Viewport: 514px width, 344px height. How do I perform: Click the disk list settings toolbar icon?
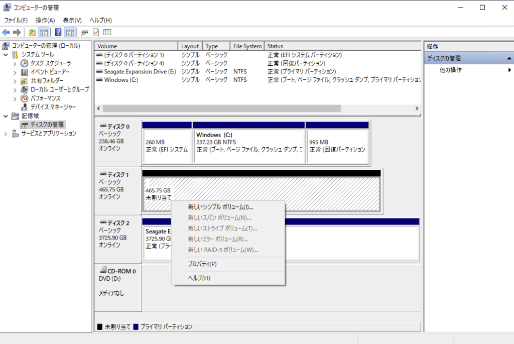(107, 33)
